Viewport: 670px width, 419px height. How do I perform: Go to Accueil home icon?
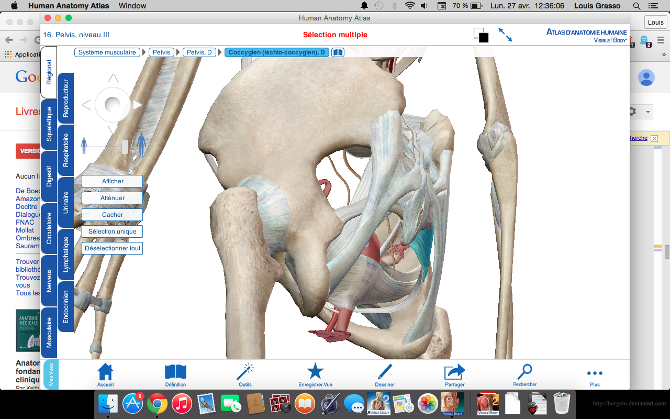(105, 373)
